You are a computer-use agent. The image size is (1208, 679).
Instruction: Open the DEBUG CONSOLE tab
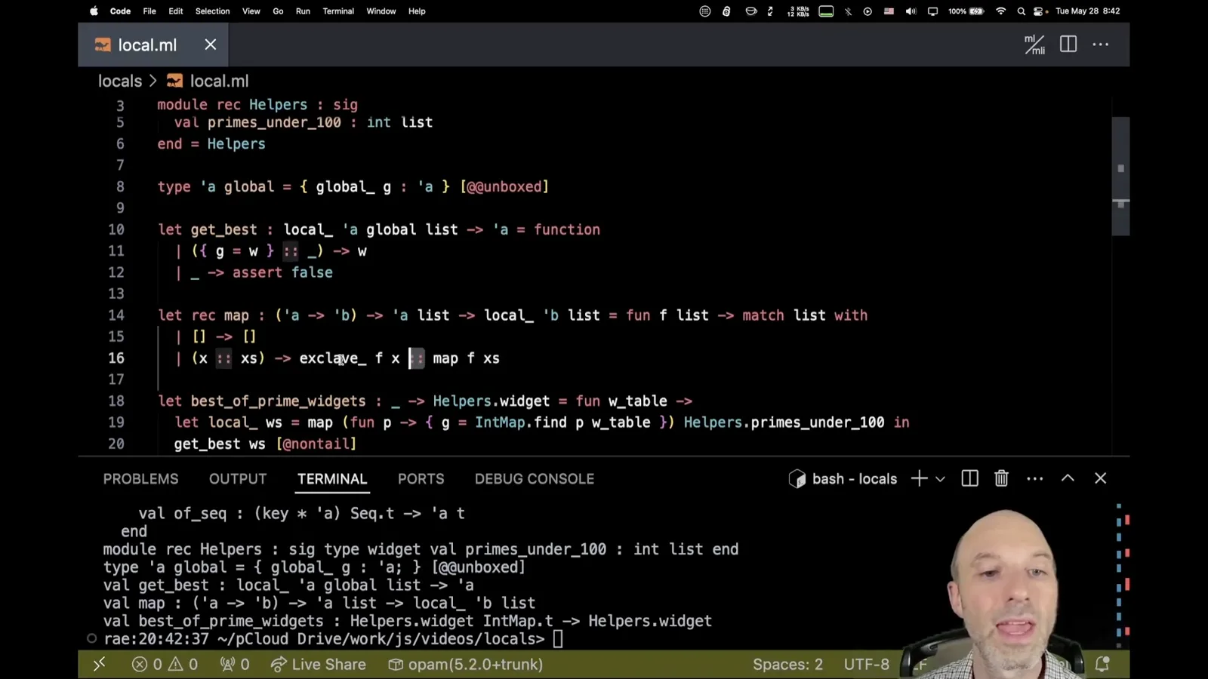pos(535,479)
